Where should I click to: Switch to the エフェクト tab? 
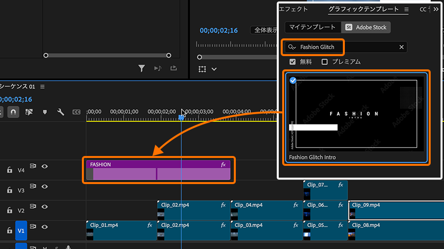pyautogui.click(x=294, y=9)
